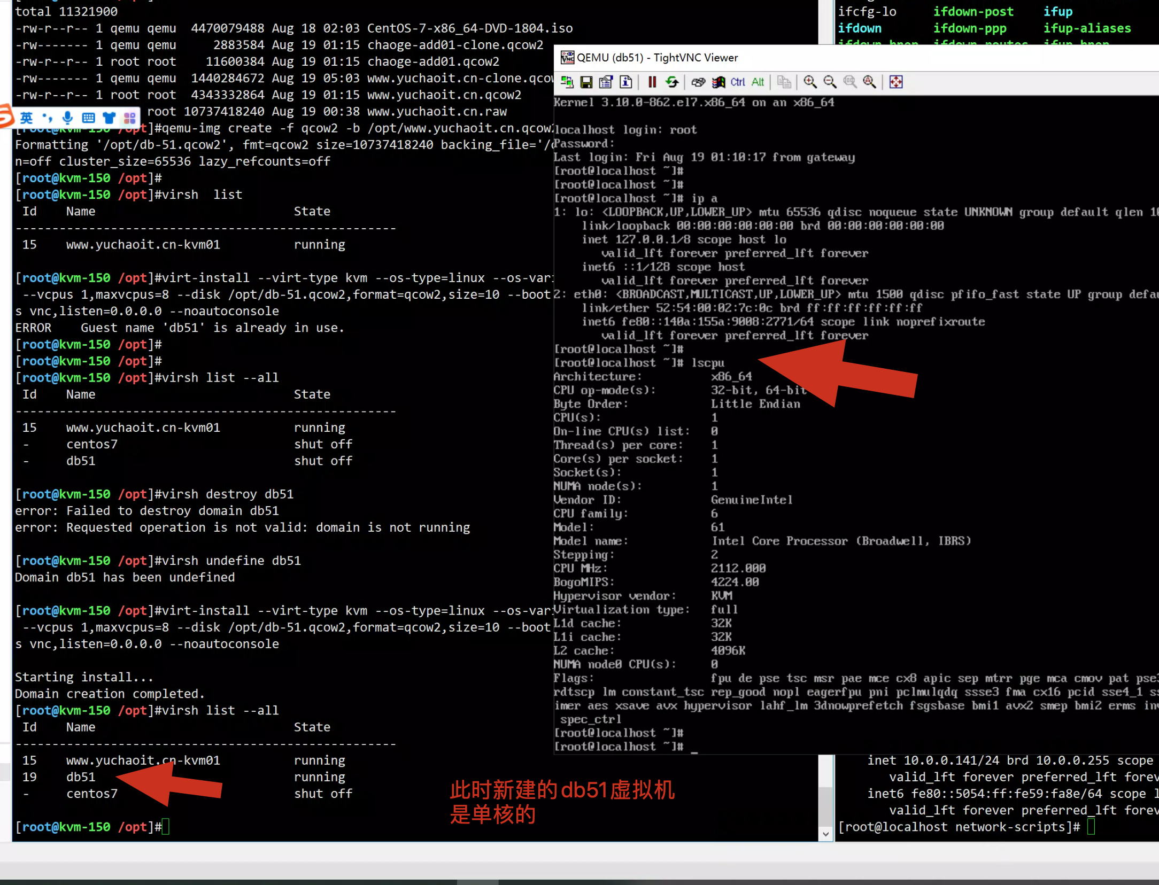This screenshot has height=885, width=1159.
Task: Show Connection Info icon
Action: (625, 82)
